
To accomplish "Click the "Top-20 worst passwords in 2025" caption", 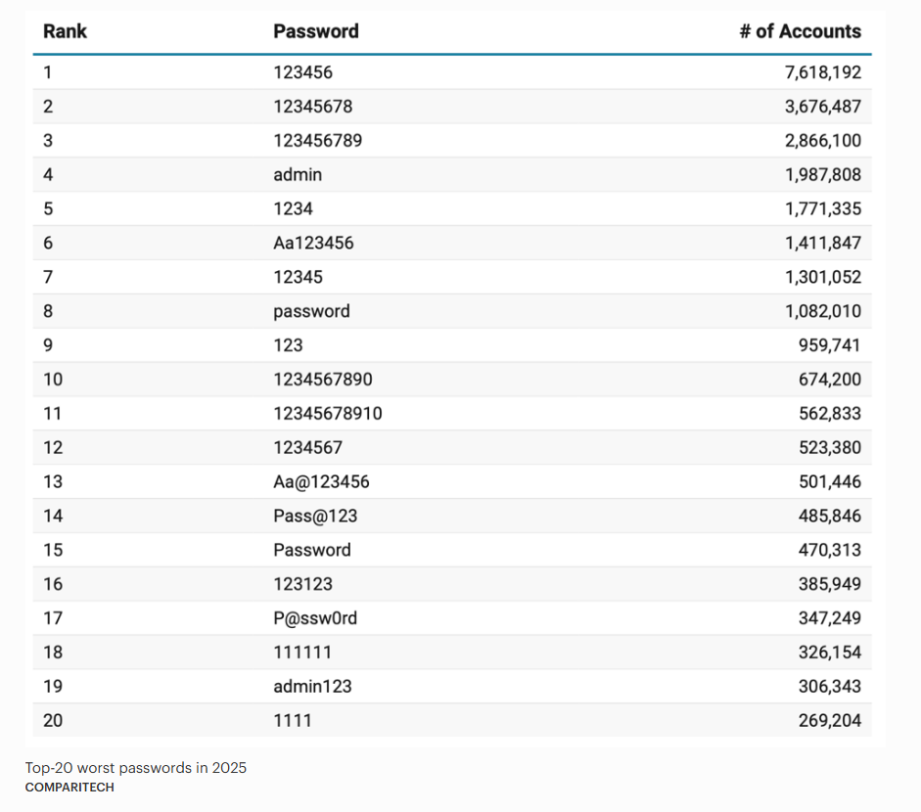I will (x=136, y=768).
